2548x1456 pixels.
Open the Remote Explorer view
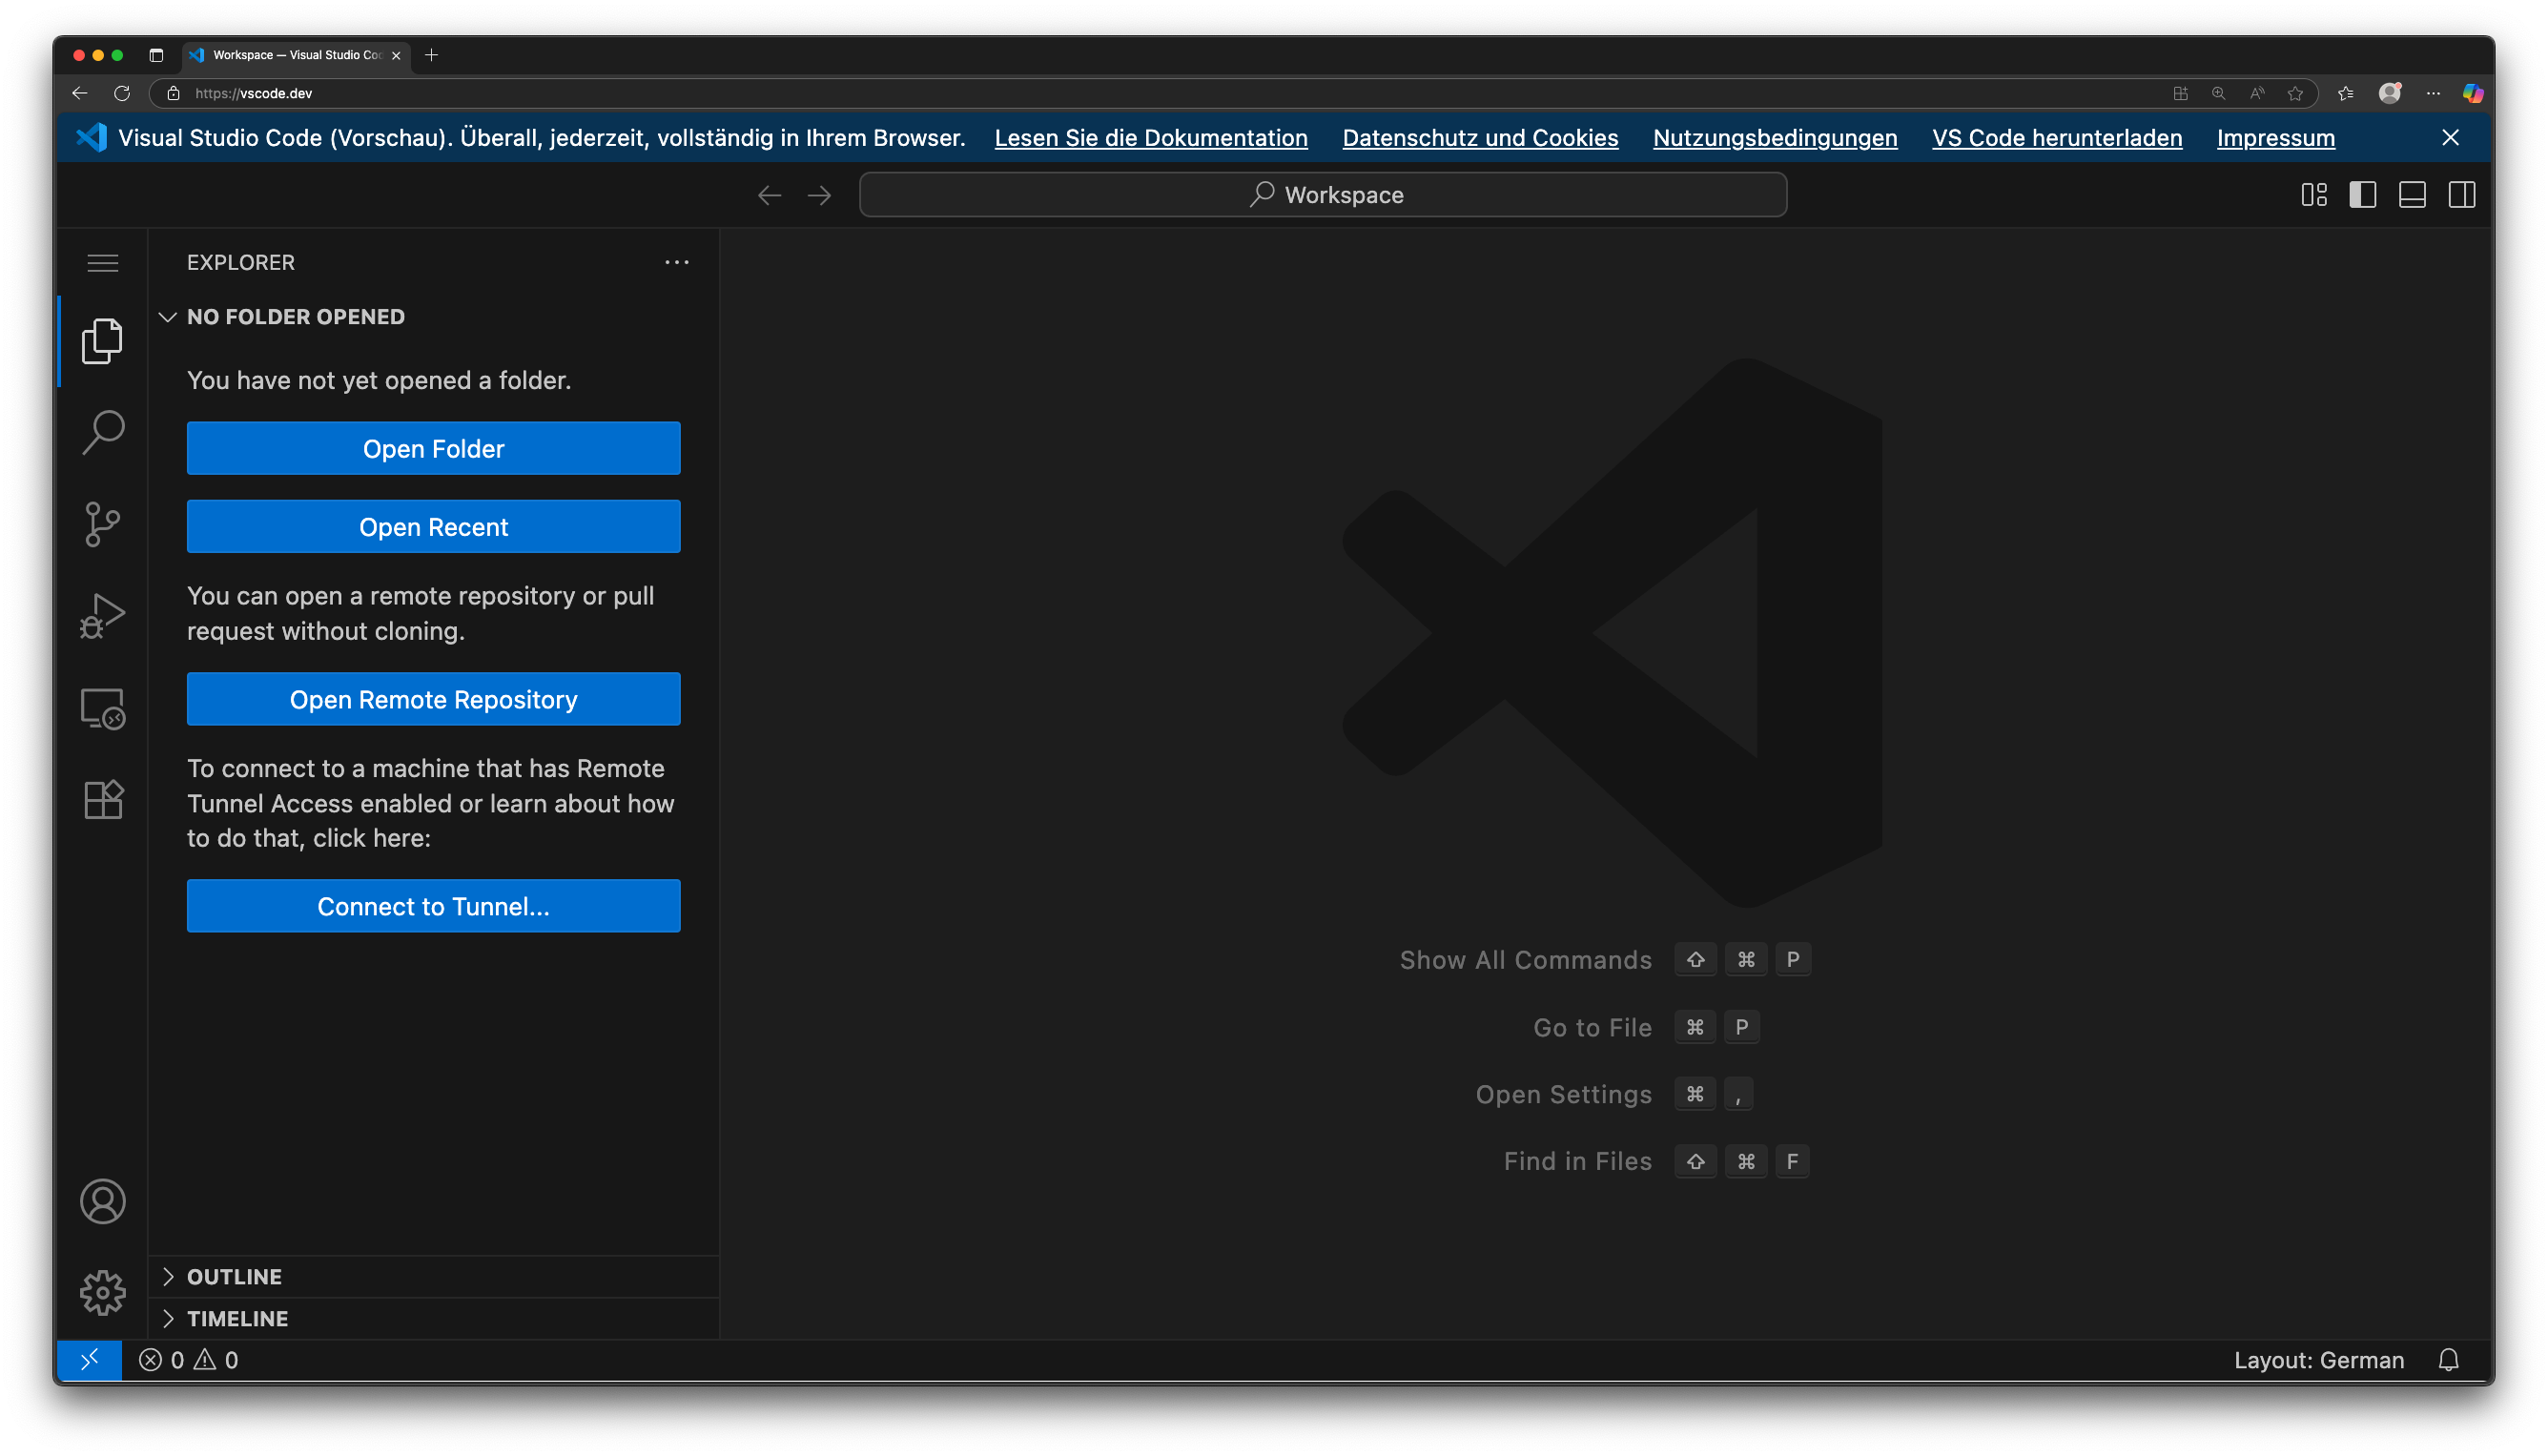(102, 708)
